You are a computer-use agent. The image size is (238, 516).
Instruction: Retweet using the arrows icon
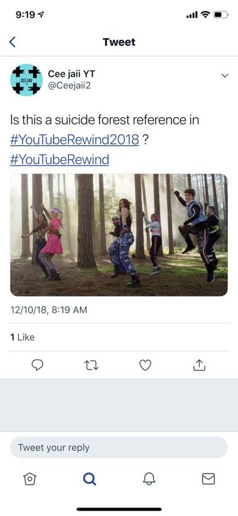pos(90,365)
